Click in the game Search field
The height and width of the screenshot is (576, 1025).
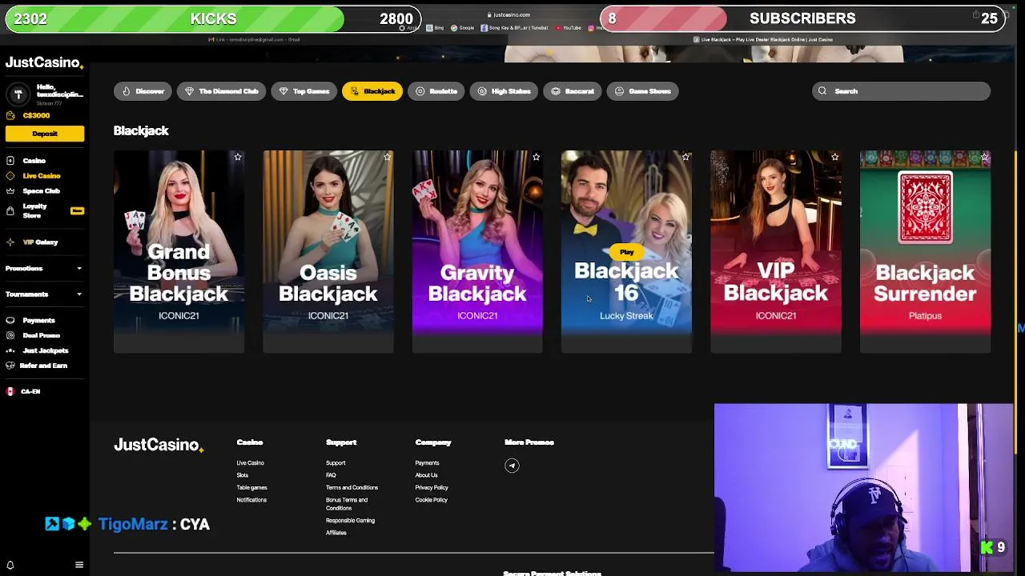coord(901,91)
